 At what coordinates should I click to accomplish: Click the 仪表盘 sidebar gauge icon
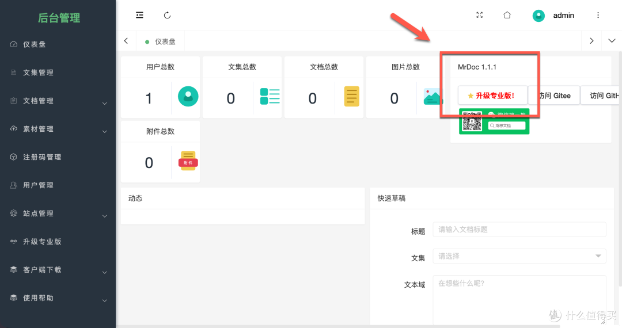point(13,44)
